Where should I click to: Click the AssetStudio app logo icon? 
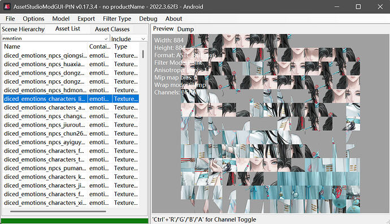pos(7,6)
